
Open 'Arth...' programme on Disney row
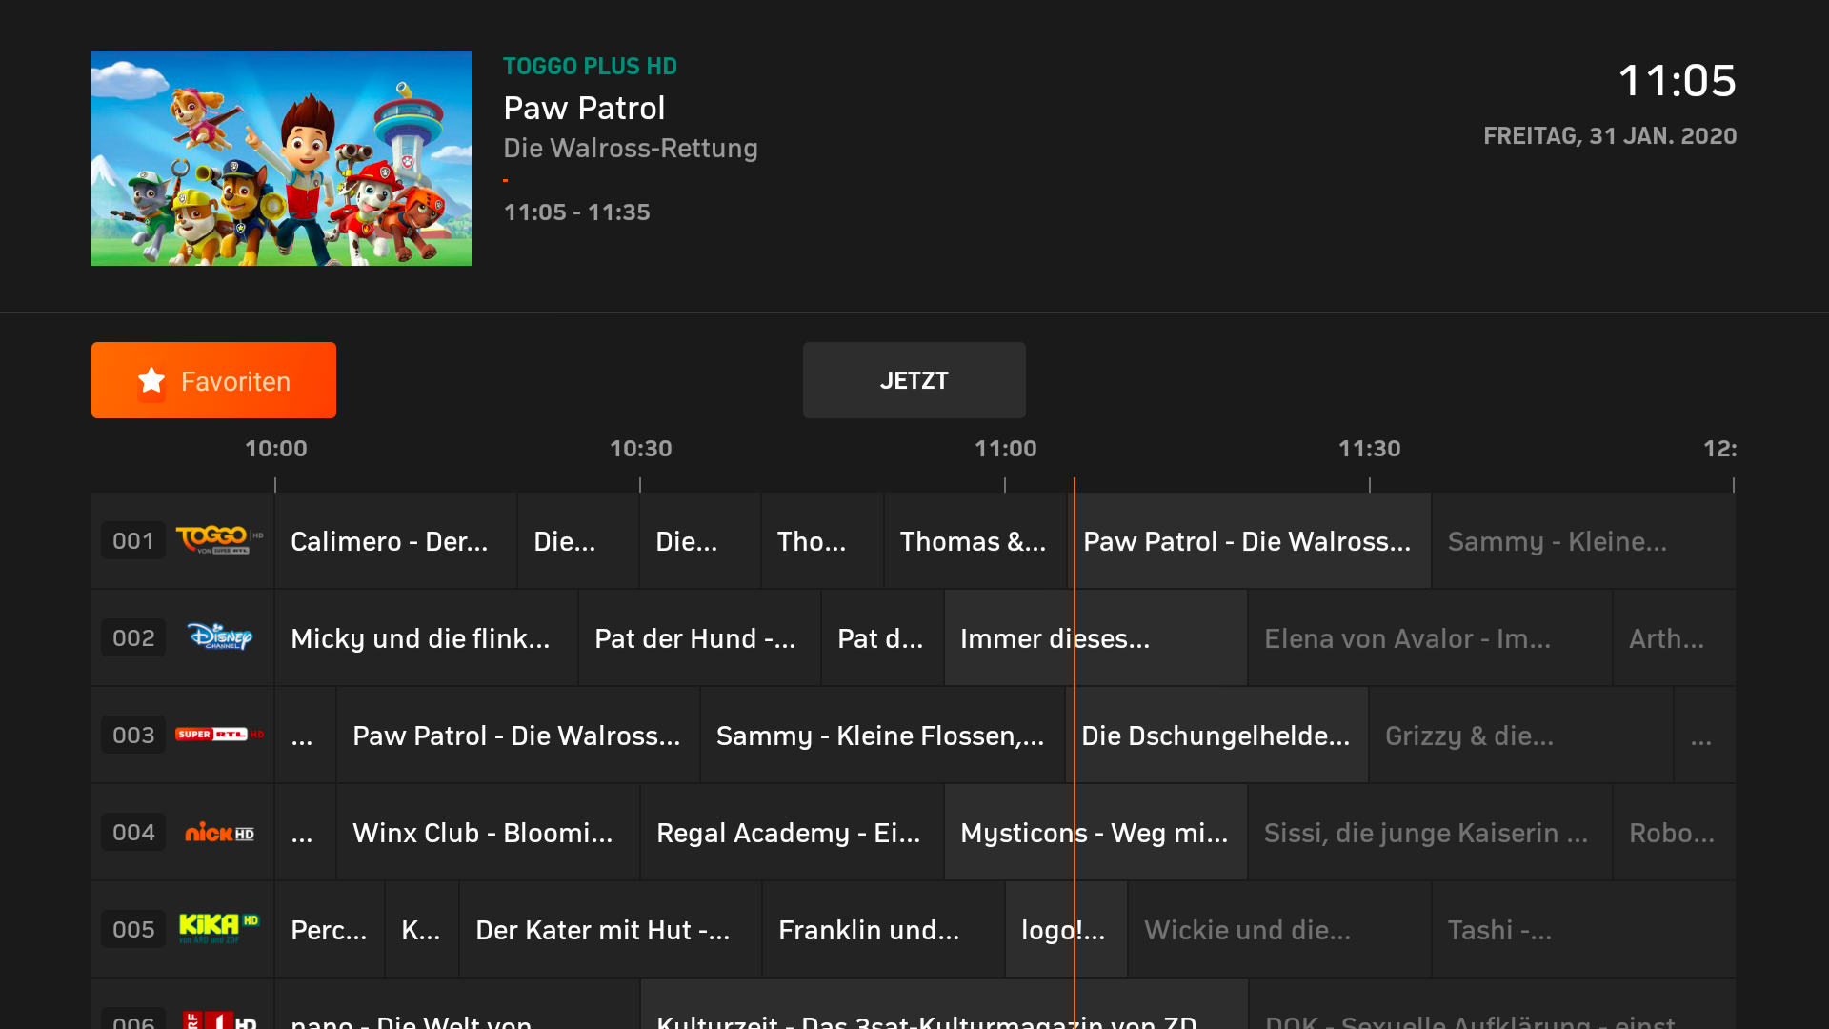[x=1674, y=638]
